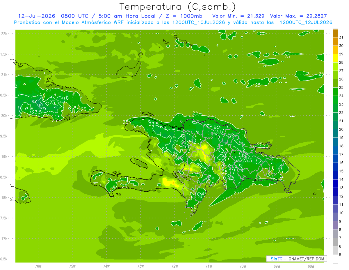349x270 pixels.
Task: Click the "9.5N" latitude label
Action: 4,136
